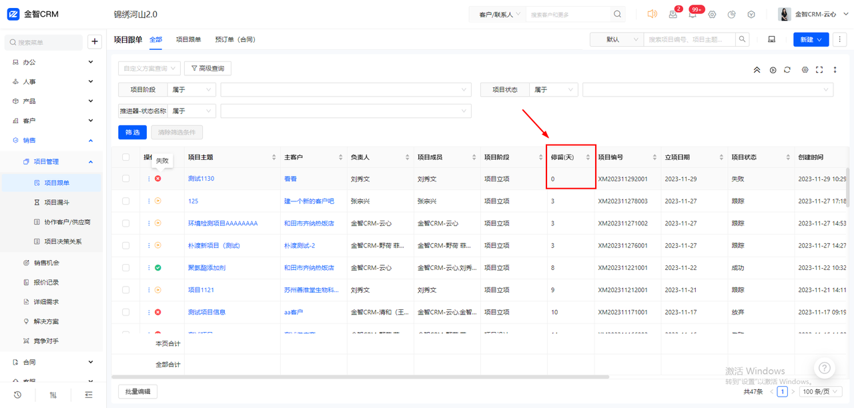Screen dimensions: 854x408
Task: Refresh the project list
Action: pos(787,69)
